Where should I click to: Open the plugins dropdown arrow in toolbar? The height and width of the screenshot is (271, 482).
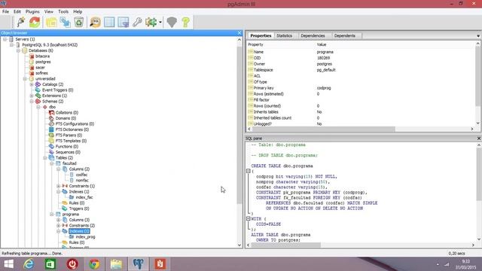coord(160,22)
